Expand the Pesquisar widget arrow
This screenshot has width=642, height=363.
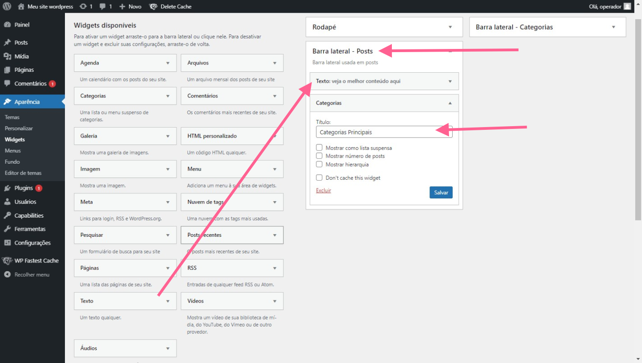[168, 235]
